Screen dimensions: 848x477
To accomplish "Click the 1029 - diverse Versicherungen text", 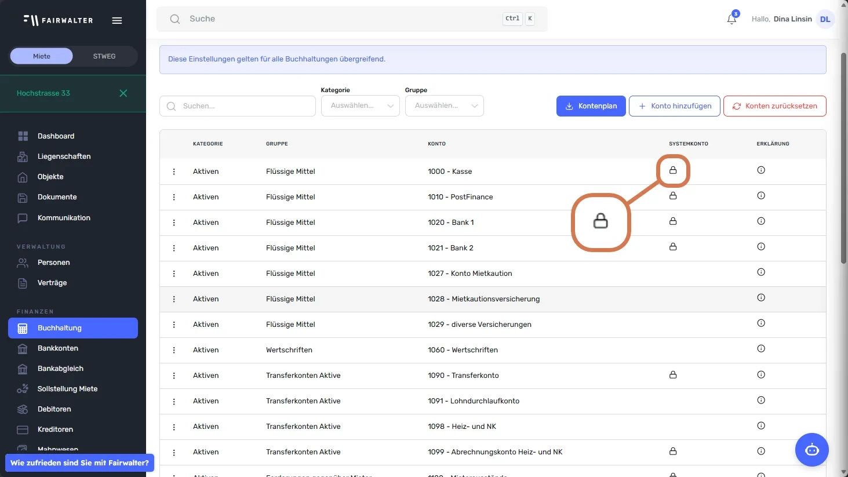I will [x=479, y=325].
